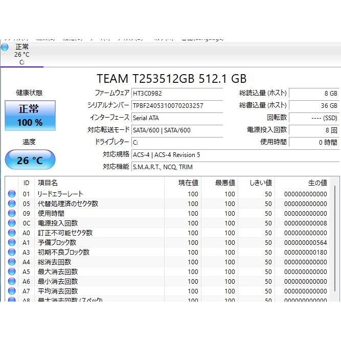The image size is (341, 341).
Task: Click raw value 000000000180 in row A3
Action: point(306,252)
